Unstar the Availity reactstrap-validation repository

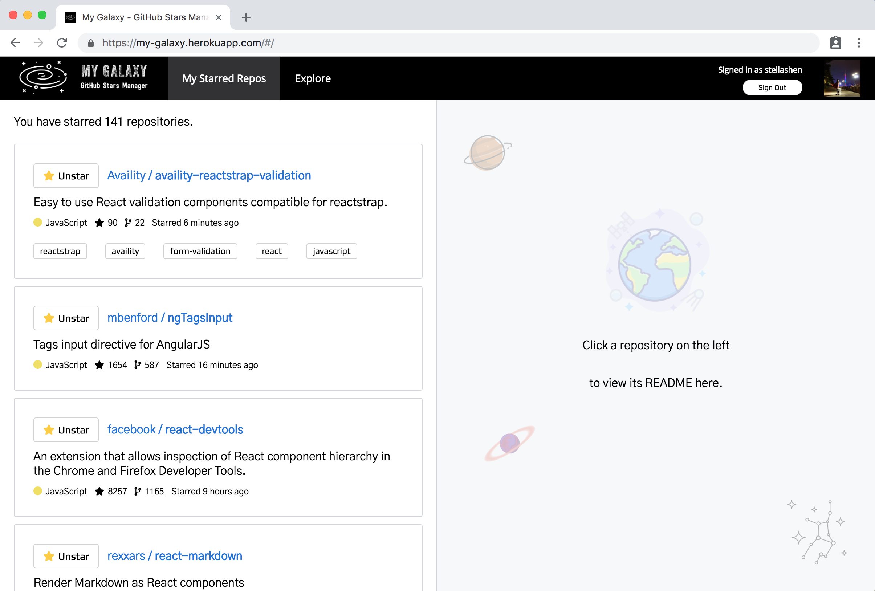click(x=65, y=175)
